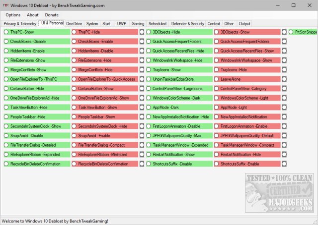Choose FileExplorerRibbon -Minimized option
Image resolution: width=318 pixels, height=225 pixels.
pyautogui.click(x=105, y=155)
